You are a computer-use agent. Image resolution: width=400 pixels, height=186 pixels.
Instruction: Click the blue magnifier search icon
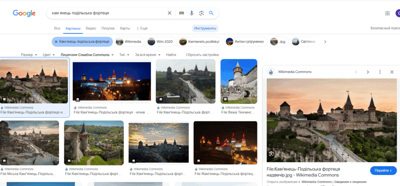211,13
